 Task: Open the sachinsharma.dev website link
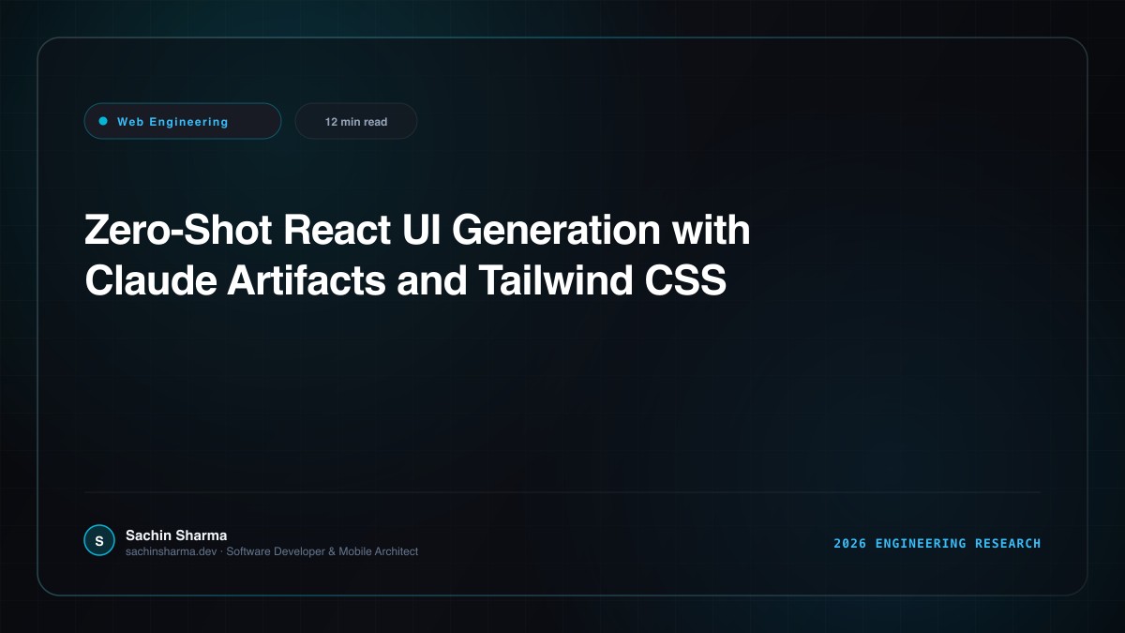(x=172, y=551)
